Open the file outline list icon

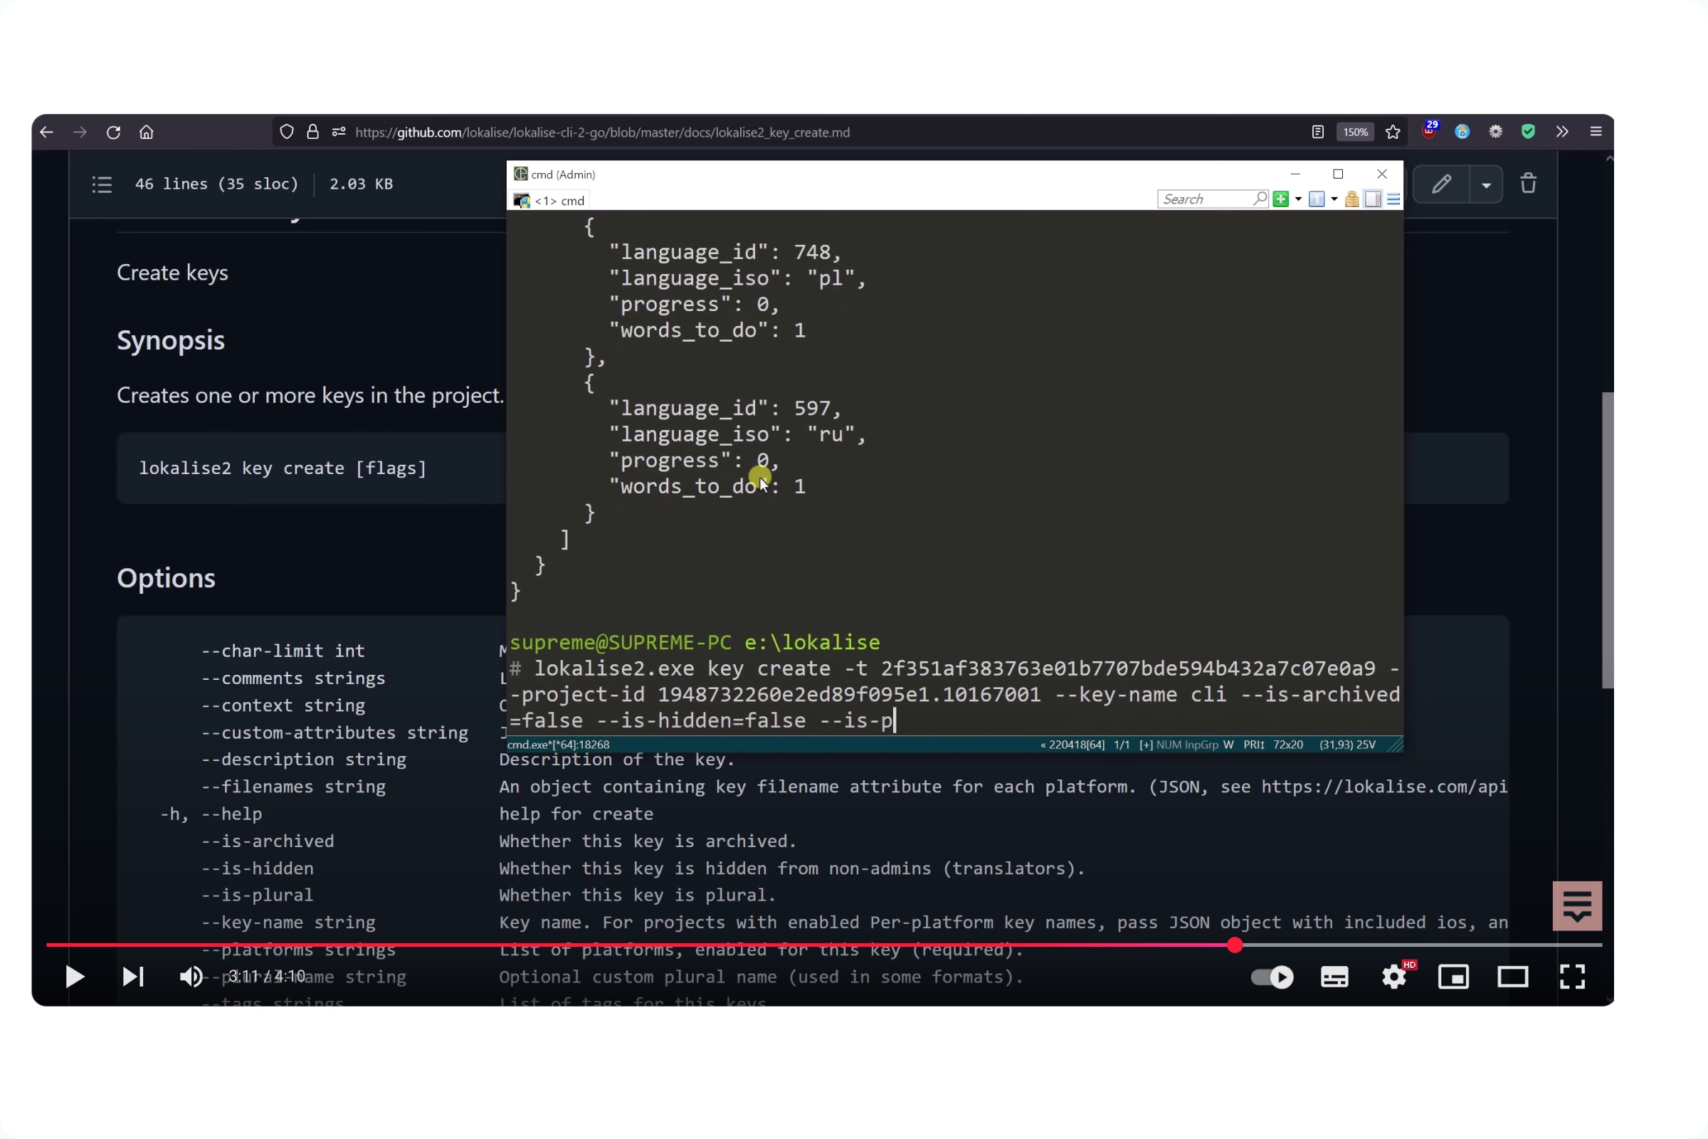tap(102, 184)
